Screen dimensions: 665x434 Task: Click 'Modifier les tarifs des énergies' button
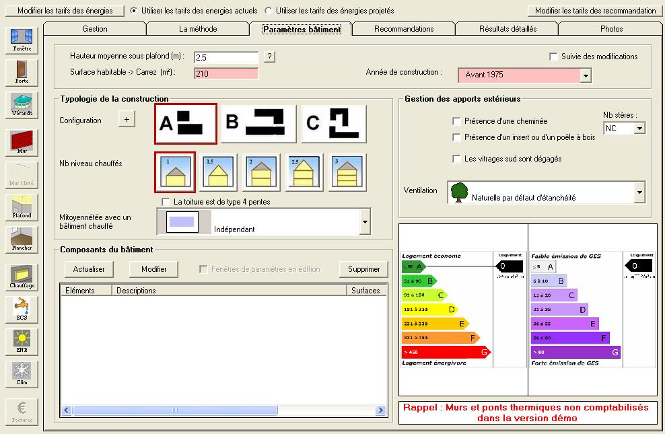click(65, 11)
